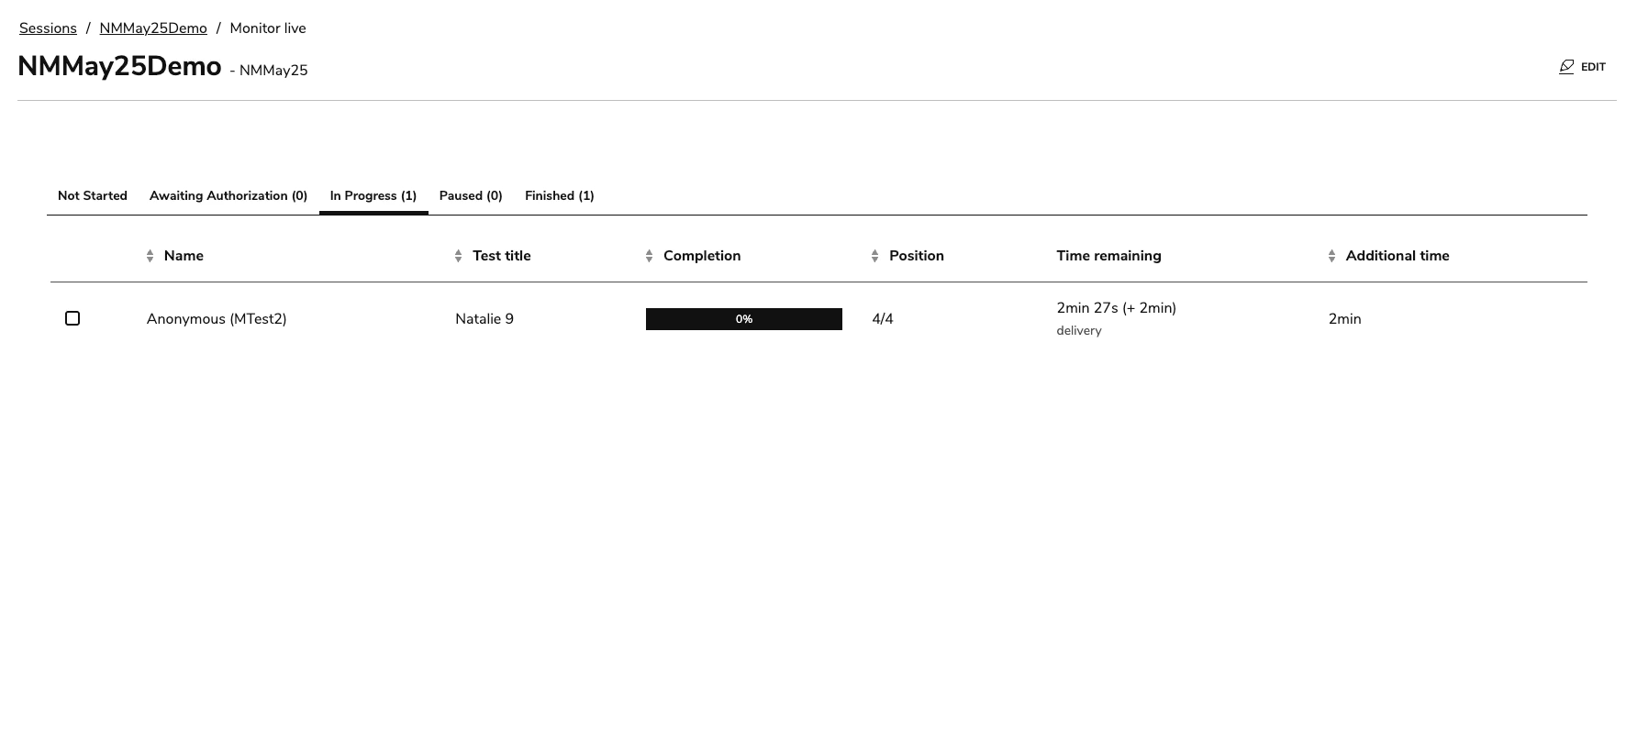Viewport: 1637px width, 752px height.
Task: Toggle sort icon for Completion column
Action: click(650, 257)
